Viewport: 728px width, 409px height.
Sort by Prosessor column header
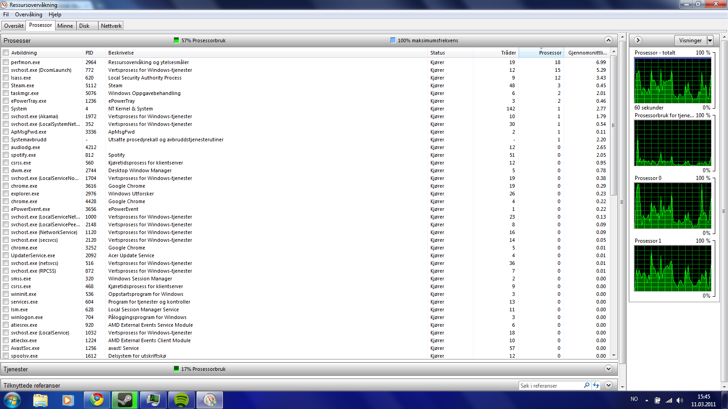[541, 53]
